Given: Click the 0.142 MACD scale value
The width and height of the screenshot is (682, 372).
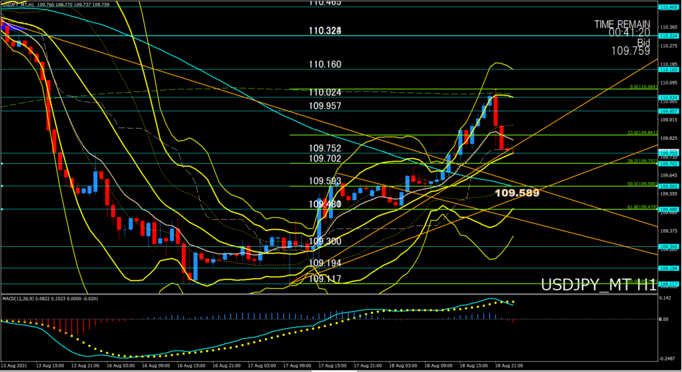Looking at the screenshot, I should (x=665, y=299).
